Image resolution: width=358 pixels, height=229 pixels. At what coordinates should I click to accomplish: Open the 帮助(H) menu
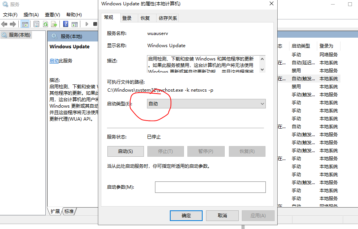(74, 15)
